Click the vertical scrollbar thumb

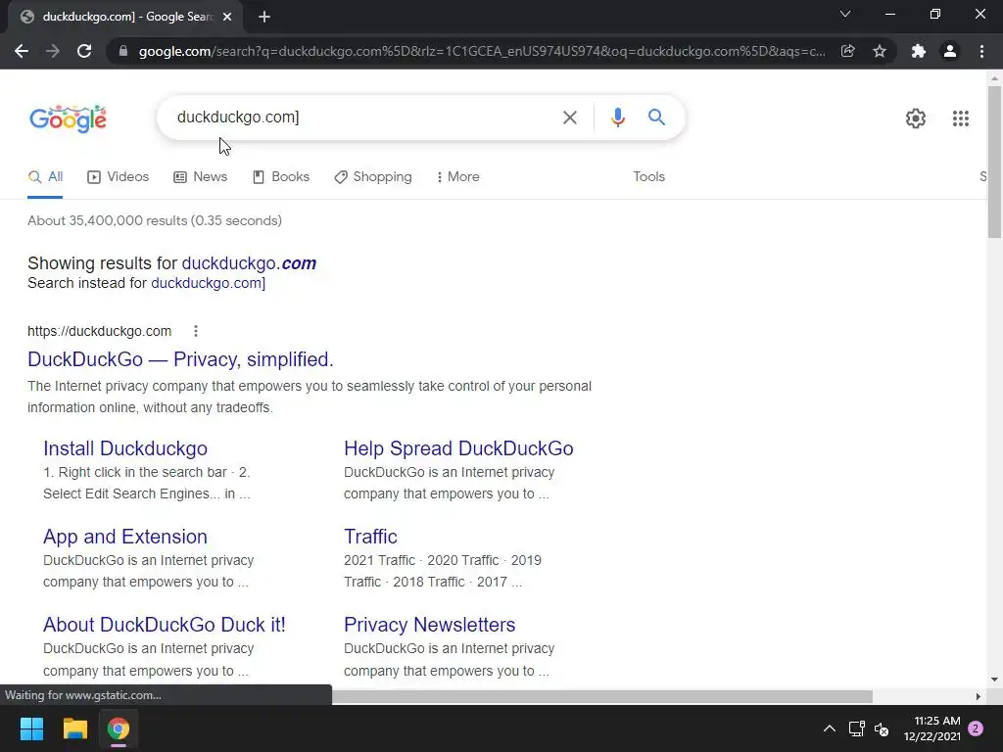994,162
